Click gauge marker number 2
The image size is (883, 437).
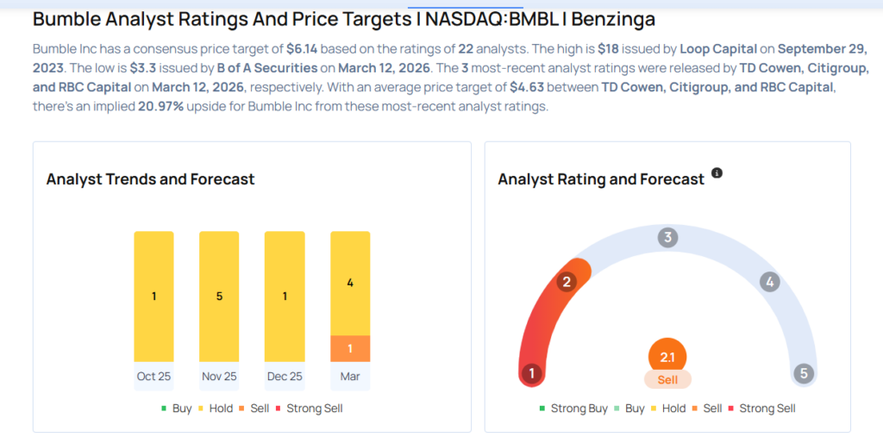coord(567,282)
